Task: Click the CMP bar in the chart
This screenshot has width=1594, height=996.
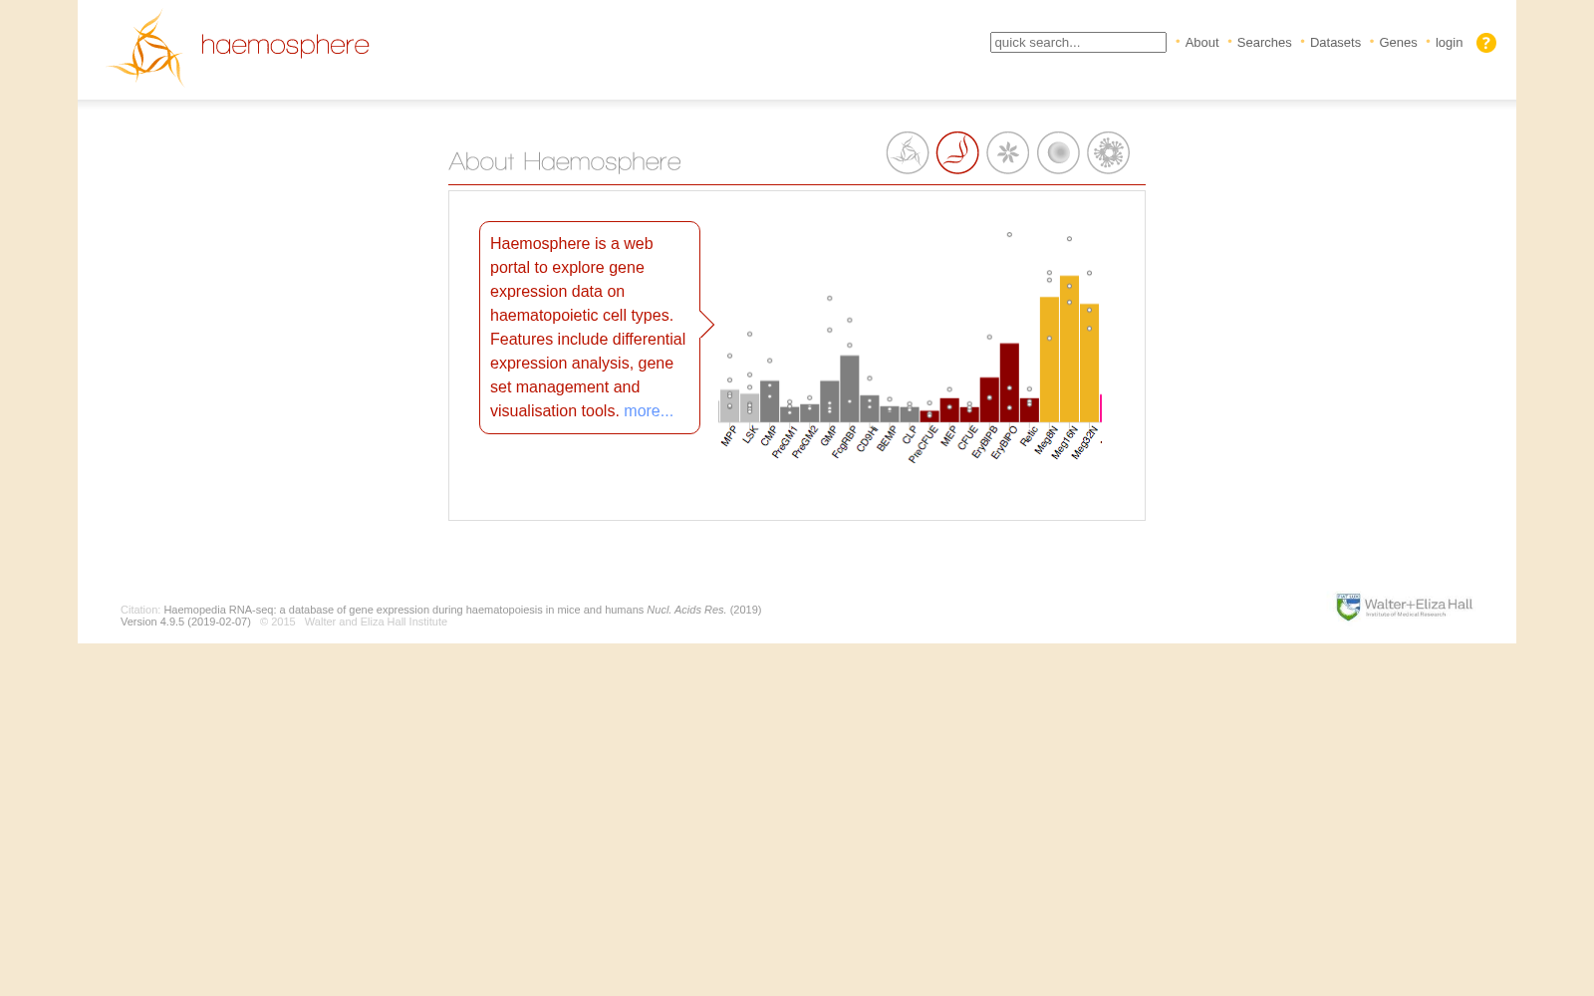Action: tap(769, 401)
